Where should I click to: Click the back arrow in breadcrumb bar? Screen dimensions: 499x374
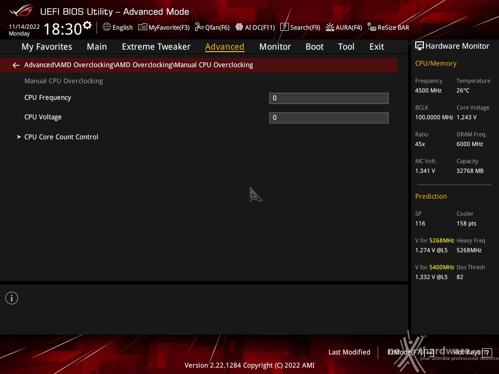[x=16, y=65]
